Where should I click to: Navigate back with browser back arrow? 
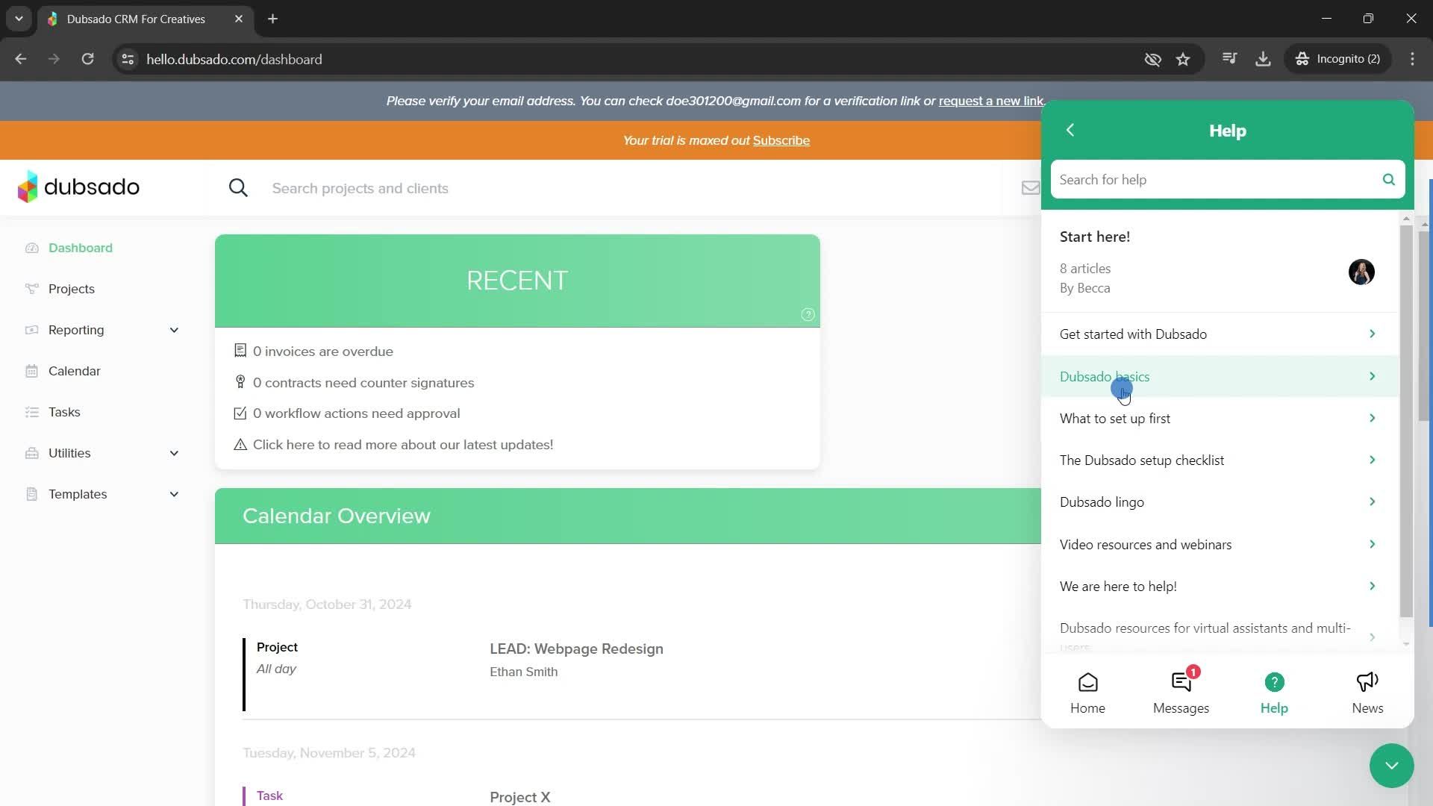click(x=20, y=59)
